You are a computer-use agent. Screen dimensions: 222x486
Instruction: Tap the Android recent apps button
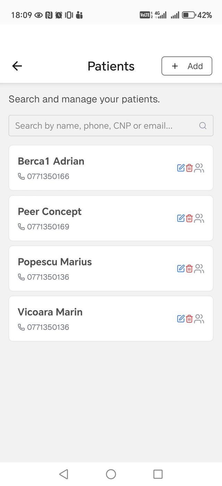(158, 474)
